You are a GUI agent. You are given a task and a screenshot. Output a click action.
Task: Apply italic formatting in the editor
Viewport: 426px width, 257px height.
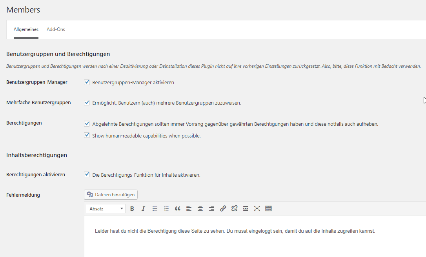click(x=143, y=208)
